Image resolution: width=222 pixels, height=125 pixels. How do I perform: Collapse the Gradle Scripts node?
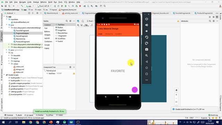click(4, 75)
